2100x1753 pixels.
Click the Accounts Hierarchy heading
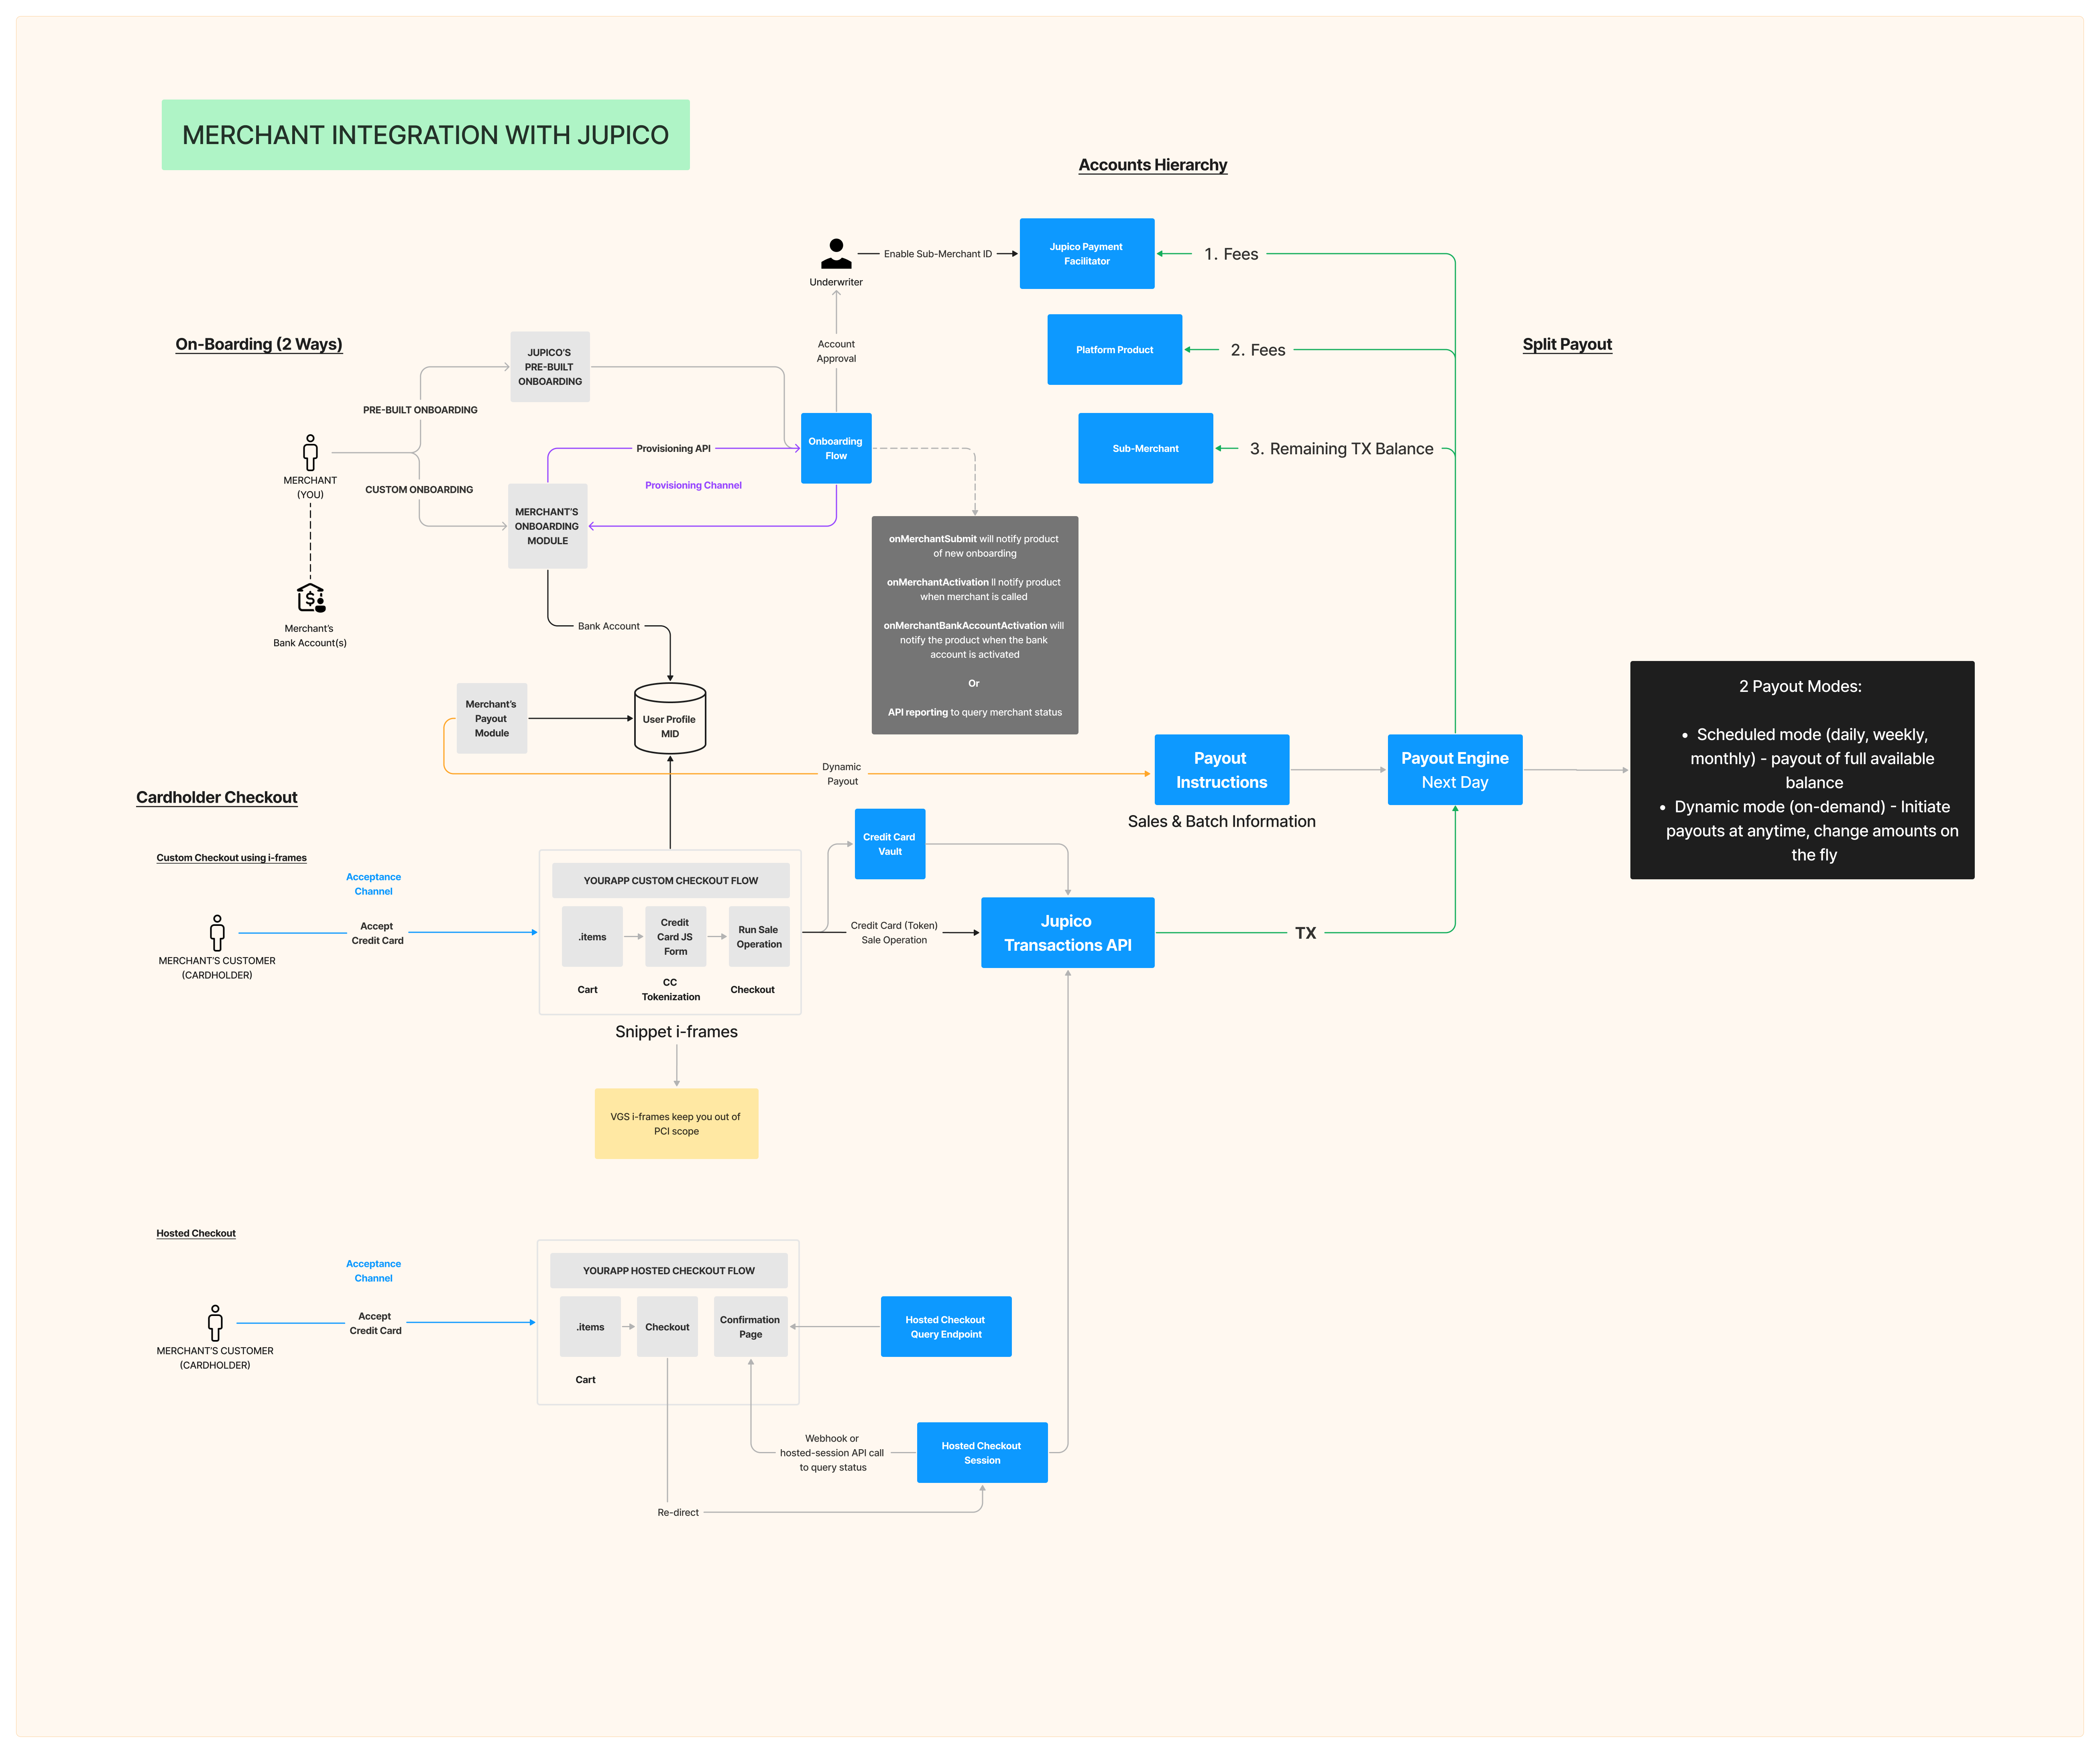click(x=1152, y=165)
